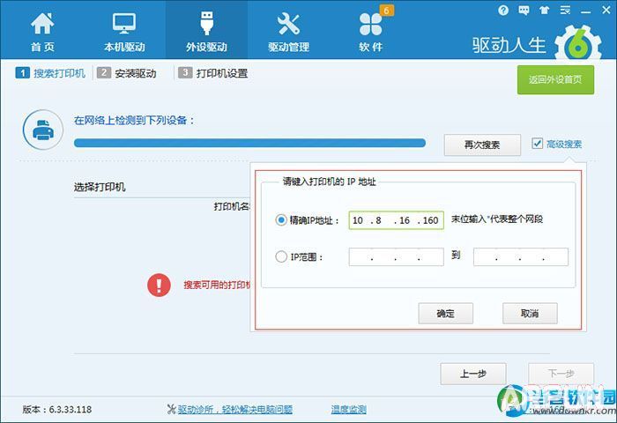617x423 pixels.
Task: Minimize the 驱动人生 window
Action: point(585,11)
